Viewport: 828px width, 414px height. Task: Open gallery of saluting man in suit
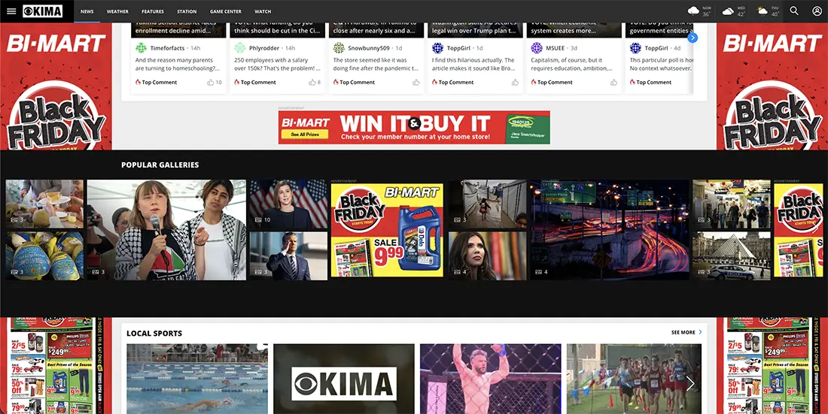tap(288, 255)
